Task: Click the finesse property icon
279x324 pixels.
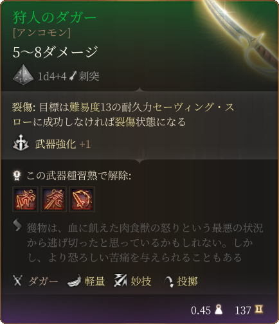Action: pos(120,280)
